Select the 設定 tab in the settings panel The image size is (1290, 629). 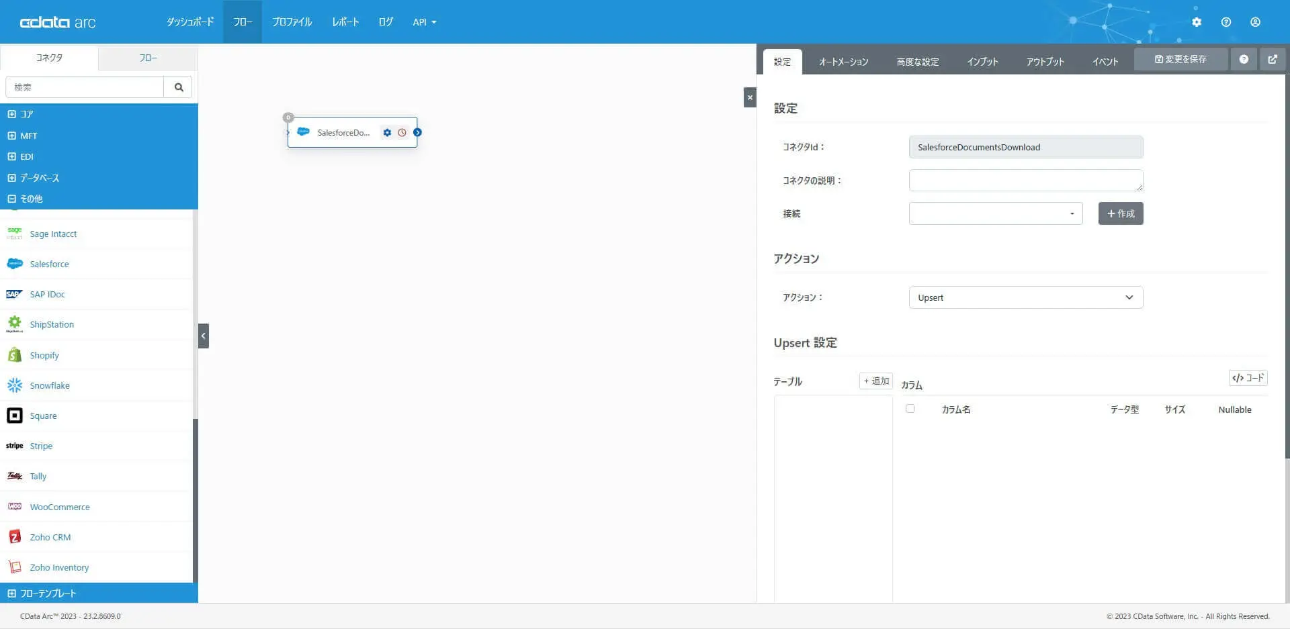point(782,62)
